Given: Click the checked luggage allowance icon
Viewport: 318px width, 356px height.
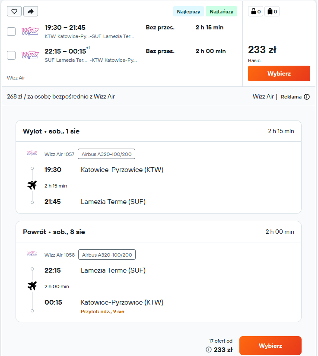Looking at the screenshot, I should pyautogui.click(x=272, y=12).
